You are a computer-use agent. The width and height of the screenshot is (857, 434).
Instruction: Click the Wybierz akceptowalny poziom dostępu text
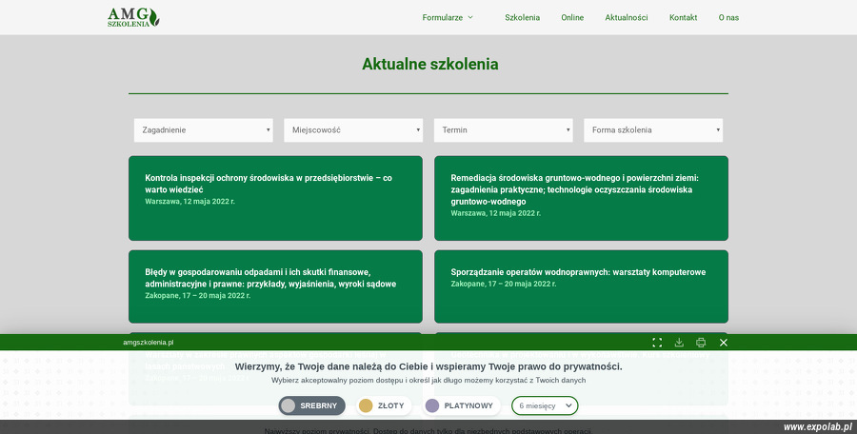coord(428,380)
